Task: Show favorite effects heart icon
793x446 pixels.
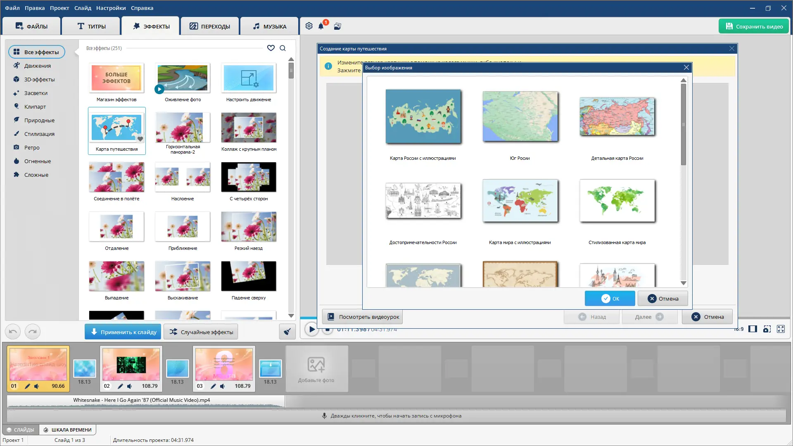Action: (271, 48)
